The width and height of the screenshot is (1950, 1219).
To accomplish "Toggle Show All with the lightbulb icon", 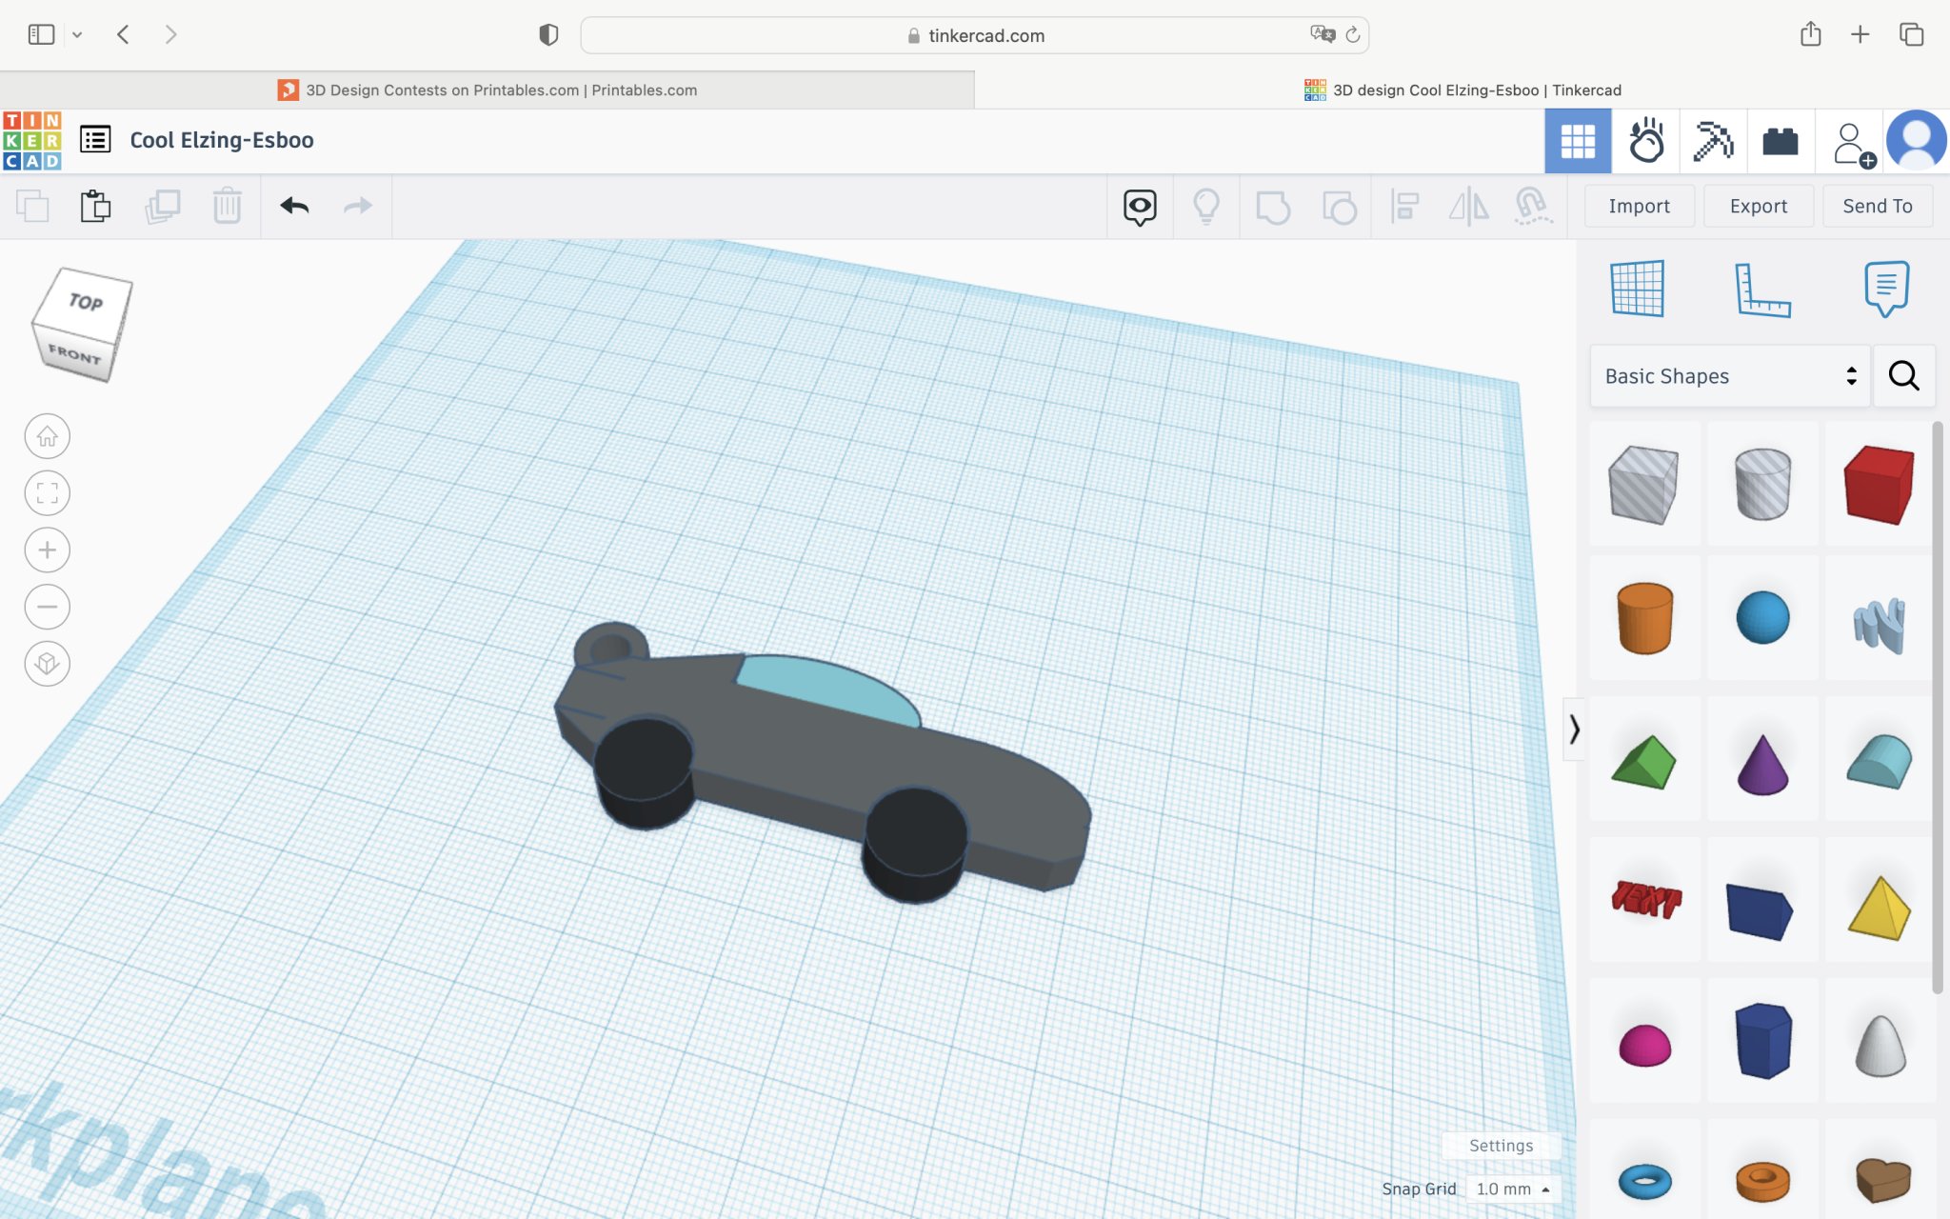I will (x=1207, y=206).
